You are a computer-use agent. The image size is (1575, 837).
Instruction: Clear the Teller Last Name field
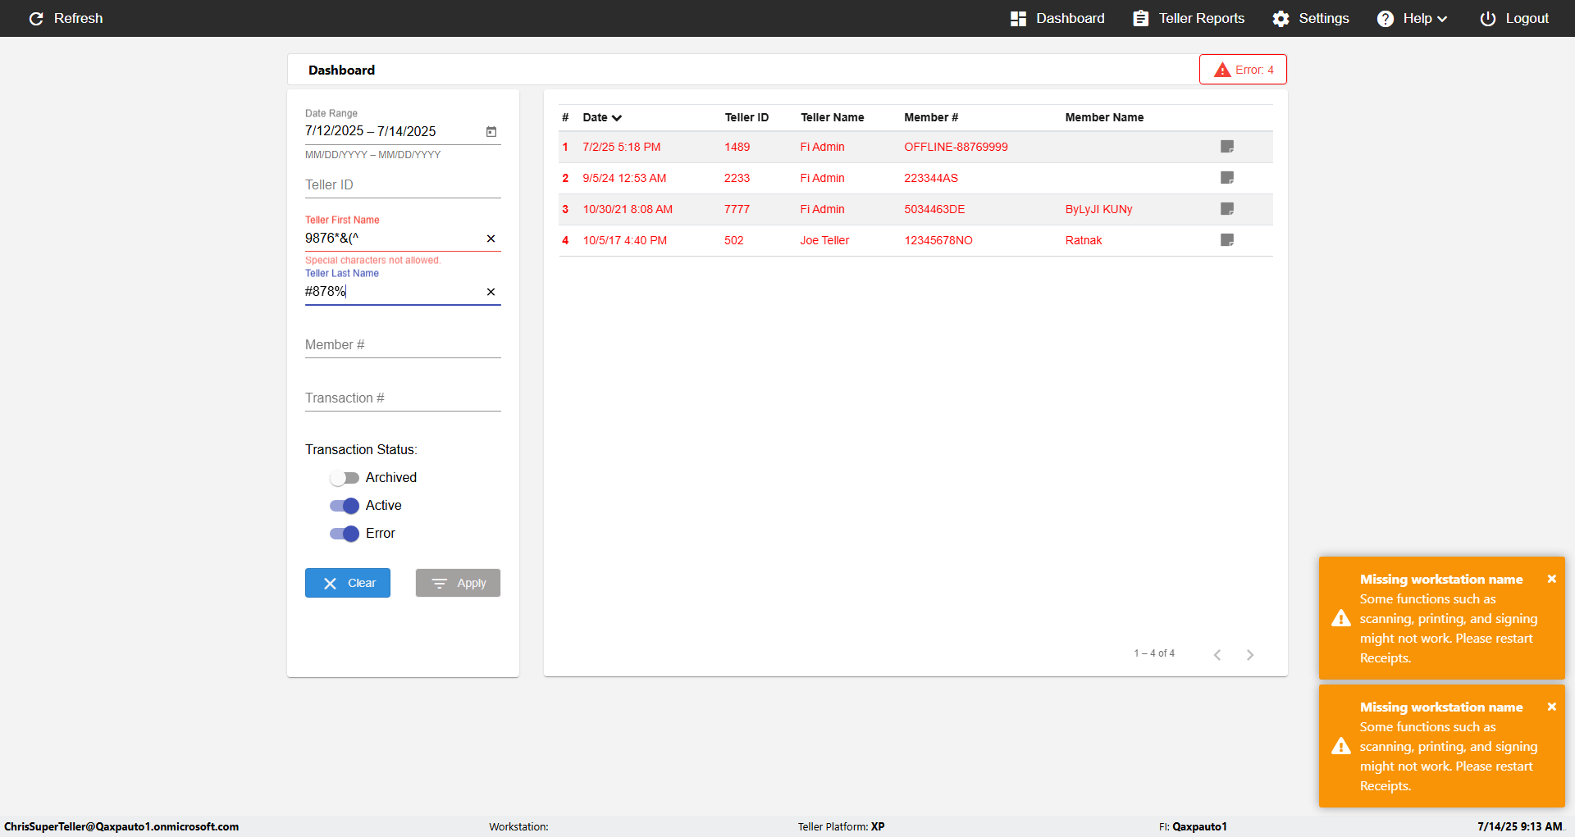(491, 292)
